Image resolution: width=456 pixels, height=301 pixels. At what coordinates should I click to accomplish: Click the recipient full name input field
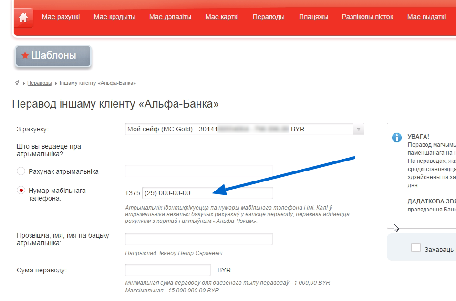point(198,239)
